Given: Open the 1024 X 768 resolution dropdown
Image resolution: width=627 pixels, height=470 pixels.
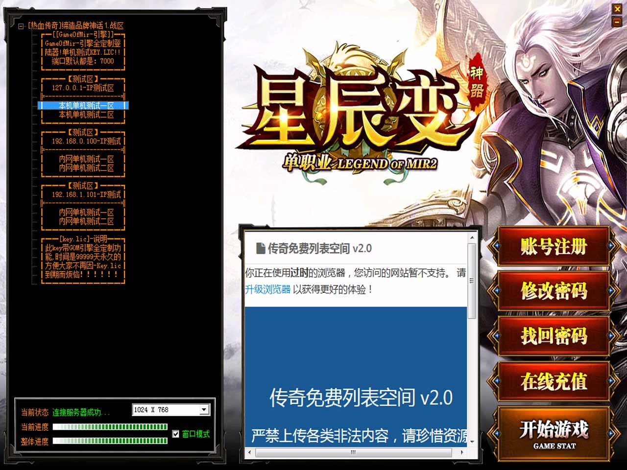Looking at the screenshot, I should click(204, 410).
